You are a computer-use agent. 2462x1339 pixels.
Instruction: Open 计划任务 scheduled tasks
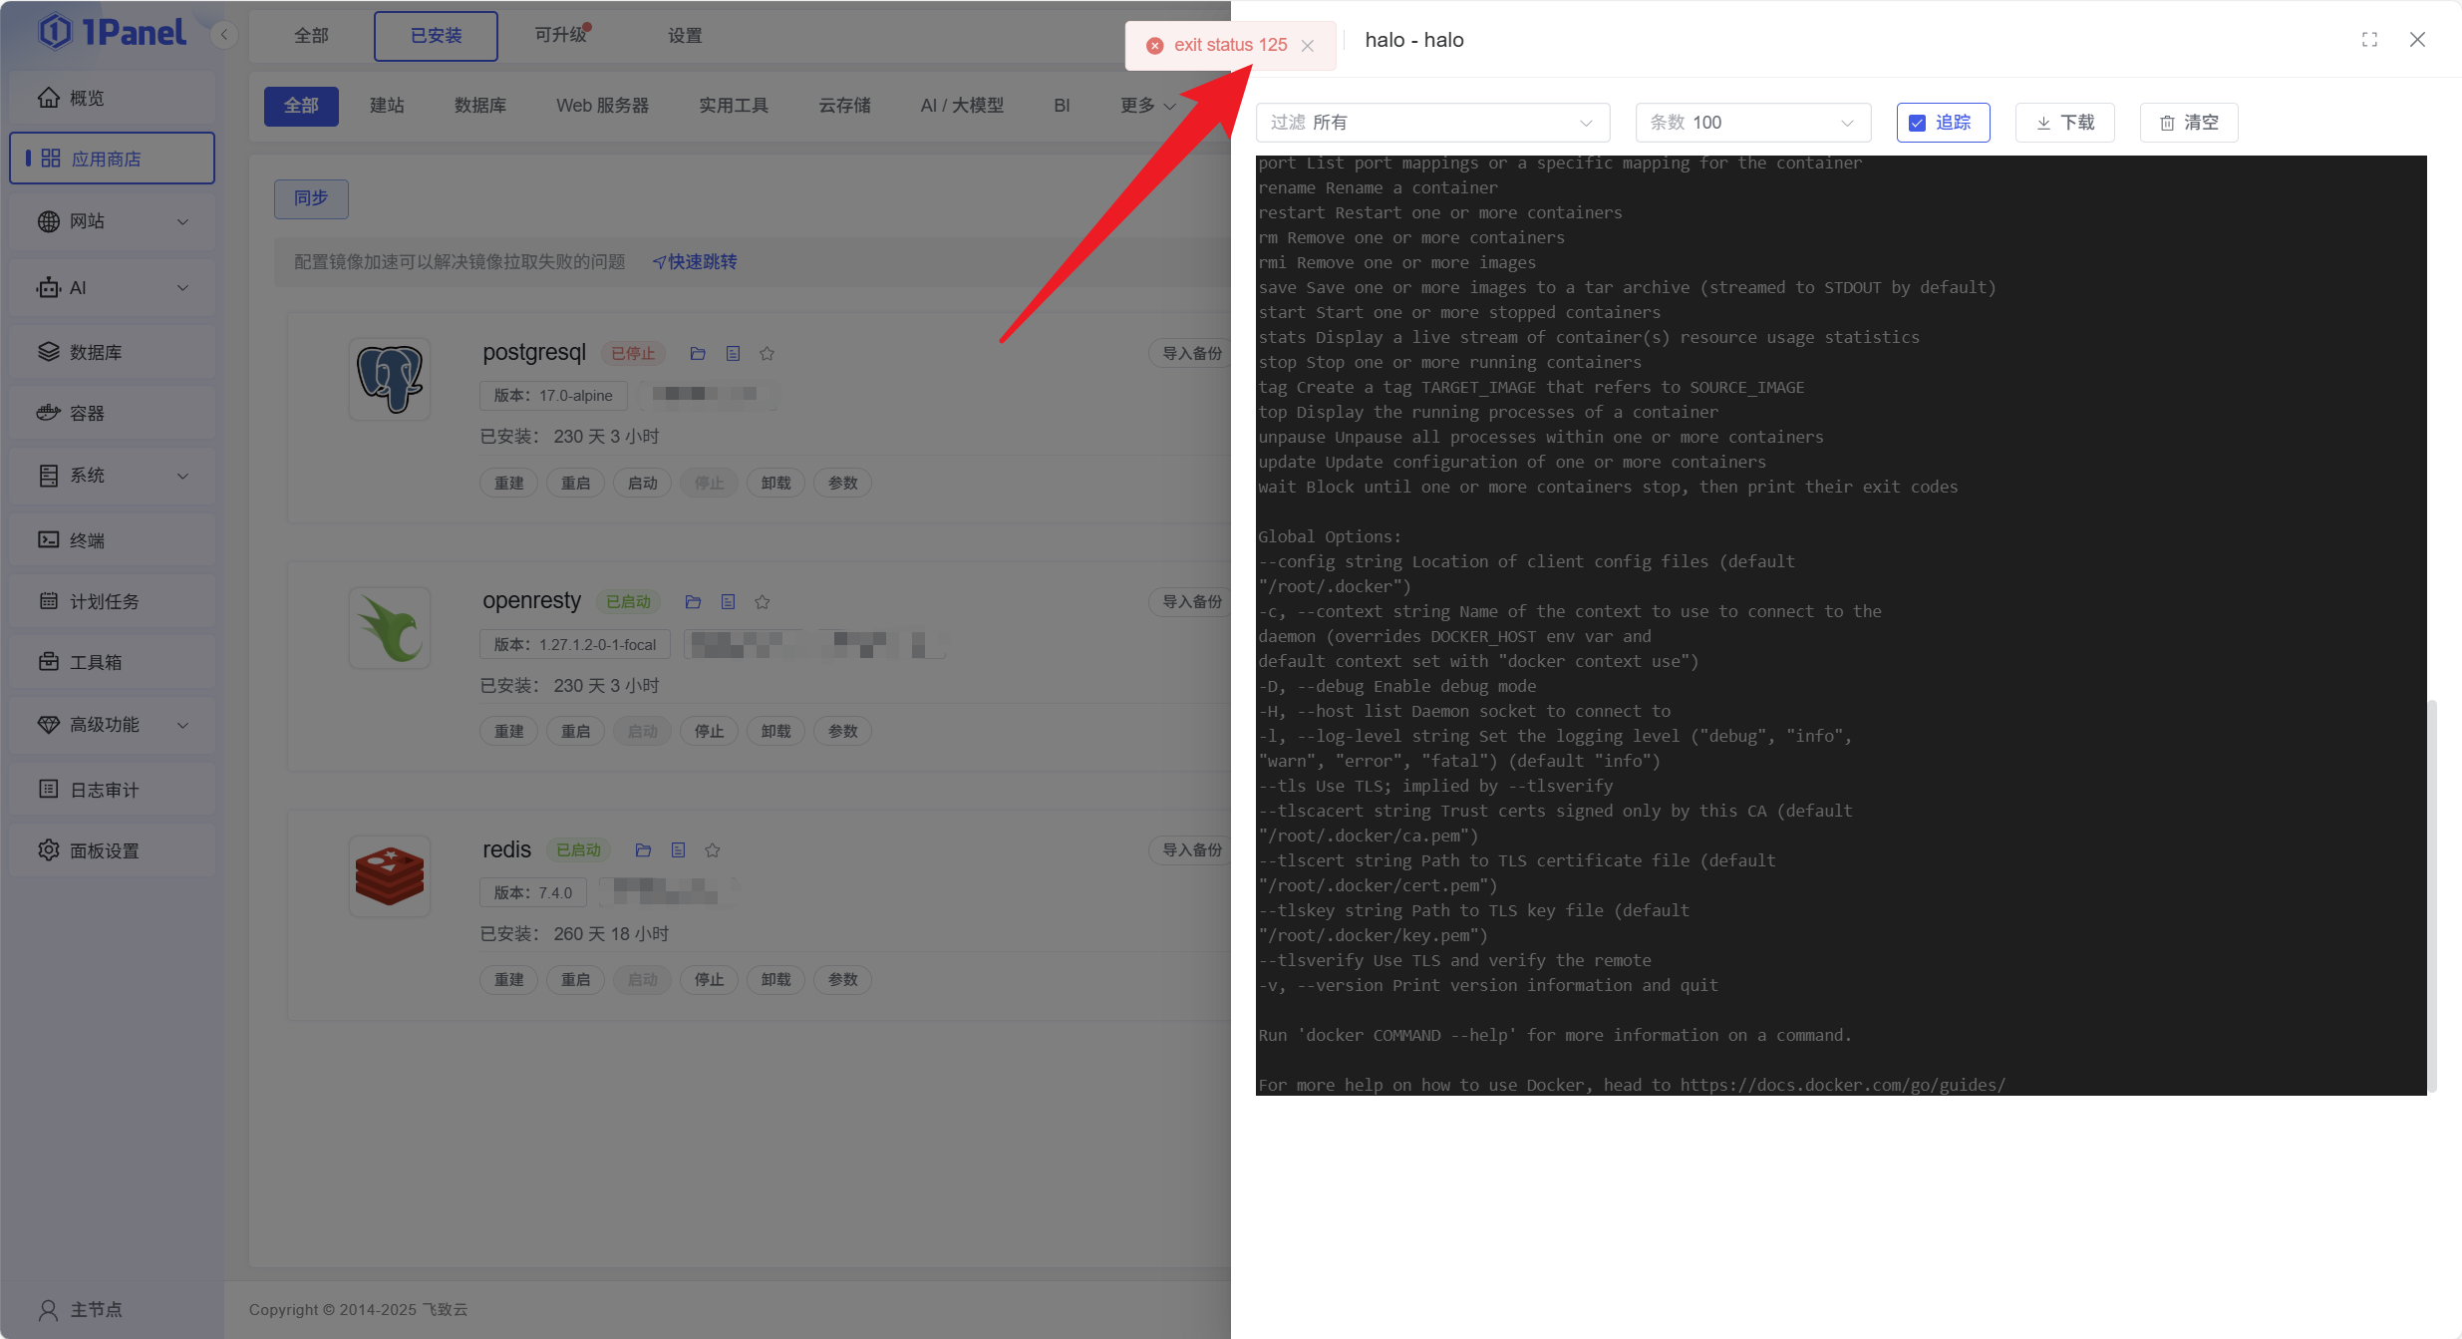(x=112, y=601)
